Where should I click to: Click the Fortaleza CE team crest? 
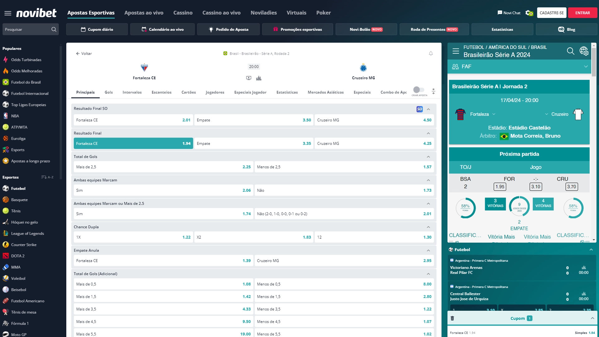coord(144,67)
